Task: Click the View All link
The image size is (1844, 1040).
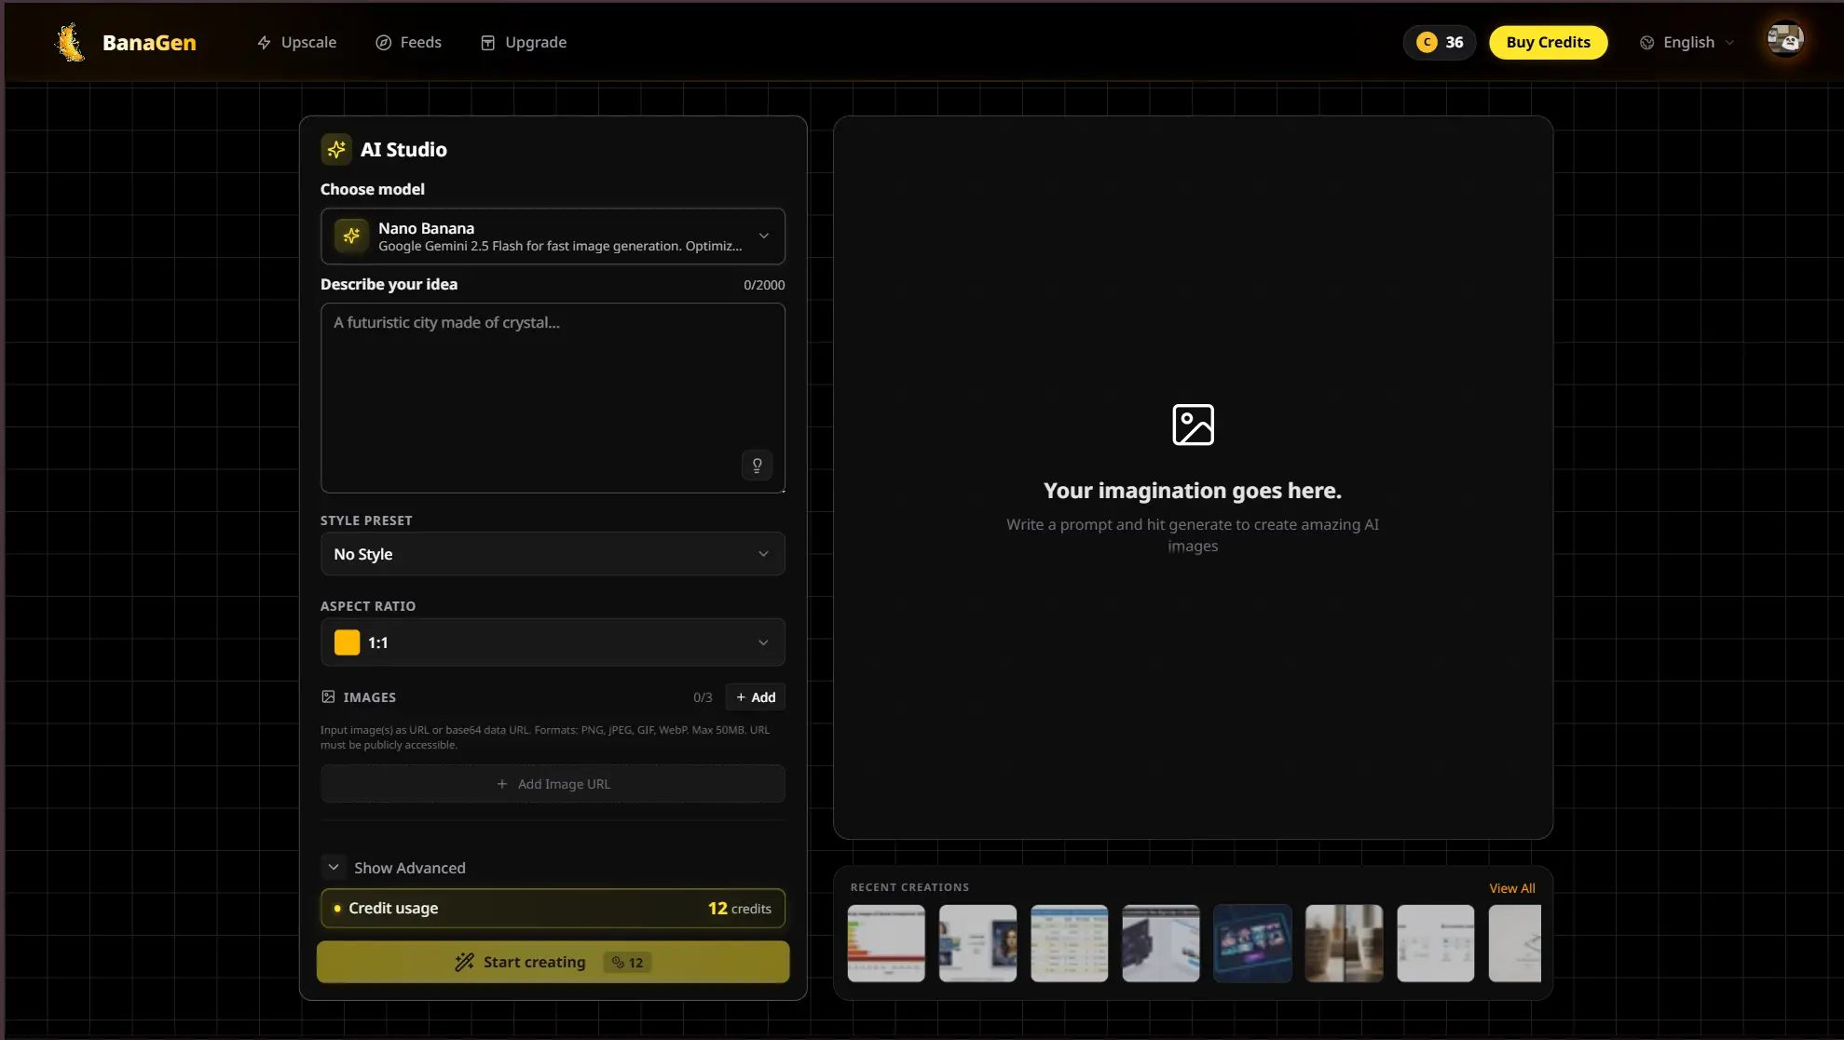Action: [x=1511, y=887]
